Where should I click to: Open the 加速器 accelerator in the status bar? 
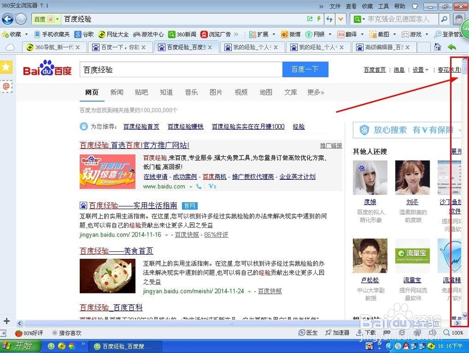[340, 333]
